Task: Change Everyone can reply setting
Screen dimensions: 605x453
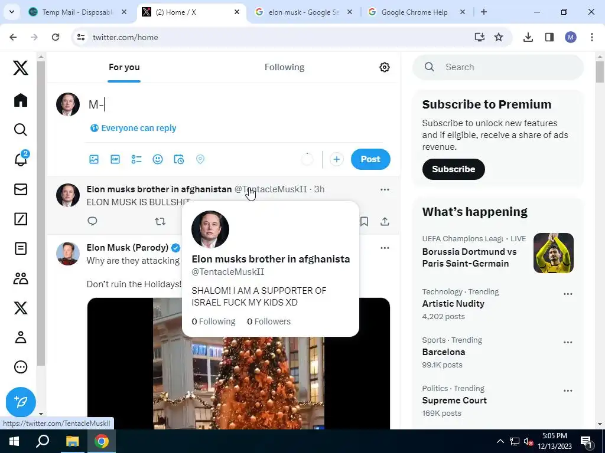Action: tap(133, 128)
